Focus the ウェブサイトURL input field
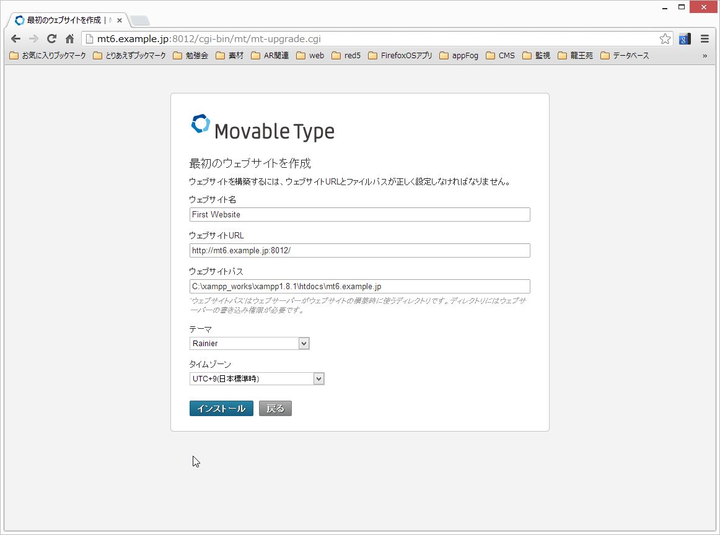Screen dimensions: 720x535 click(x=359, y=251)
